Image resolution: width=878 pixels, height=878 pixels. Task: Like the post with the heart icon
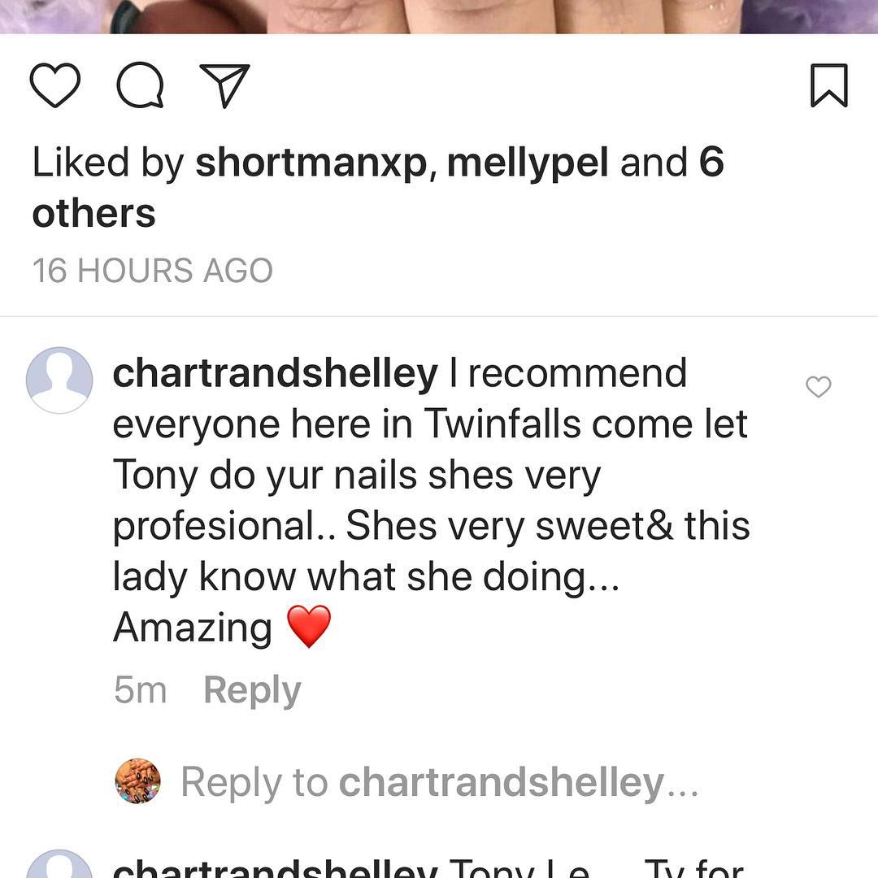click(x=55, y=85)
